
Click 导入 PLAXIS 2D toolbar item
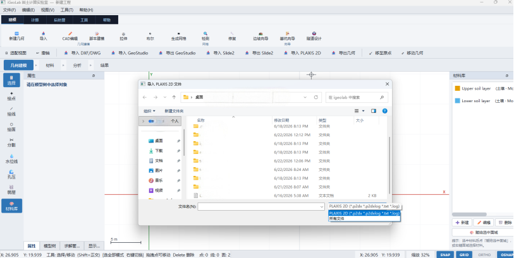pos(302,53)
